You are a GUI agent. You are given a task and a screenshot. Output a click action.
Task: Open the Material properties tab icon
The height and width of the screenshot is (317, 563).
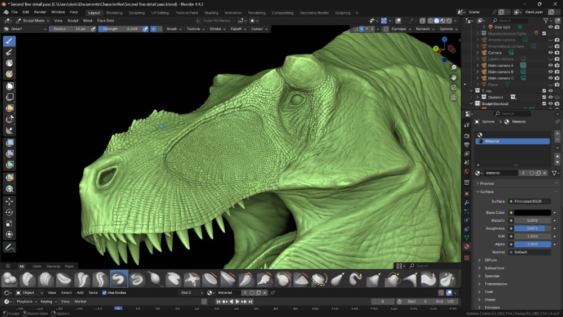(467, 247)
